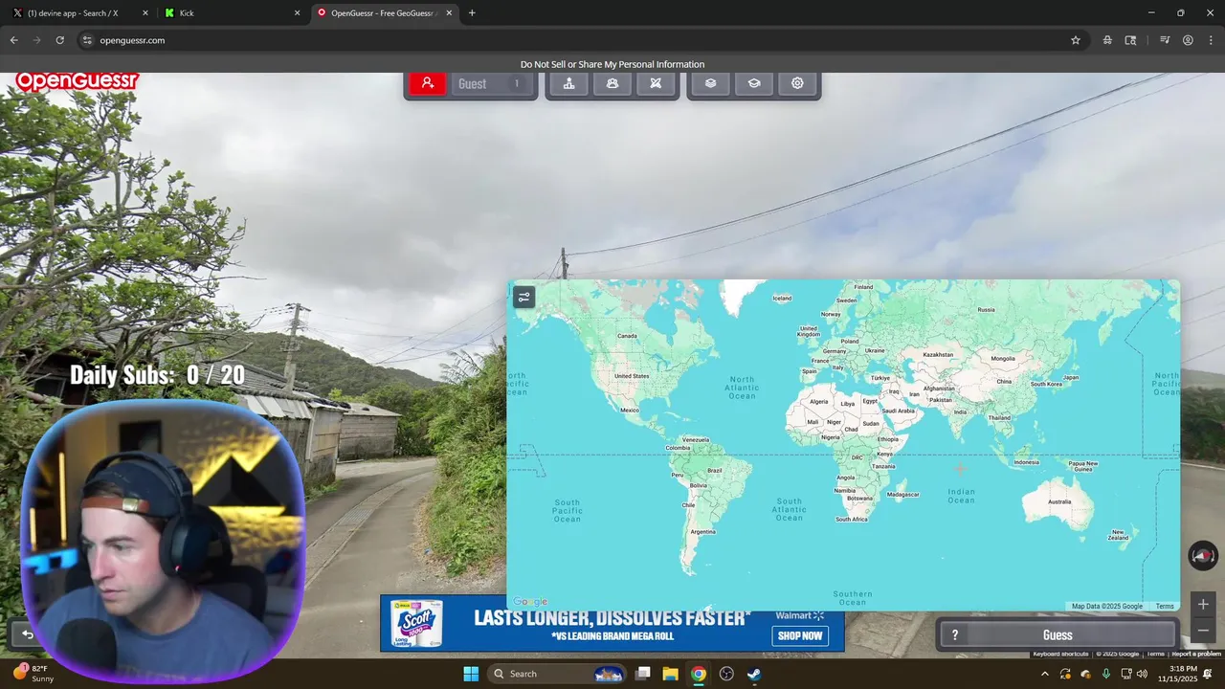
Task: Open Steam from the taskbar
Action: coord(754,674)
